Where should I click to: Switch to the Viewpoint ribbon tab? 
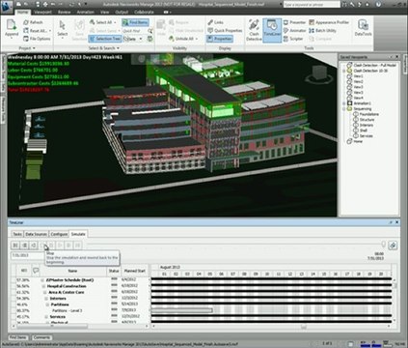click(x=42, y=12)
